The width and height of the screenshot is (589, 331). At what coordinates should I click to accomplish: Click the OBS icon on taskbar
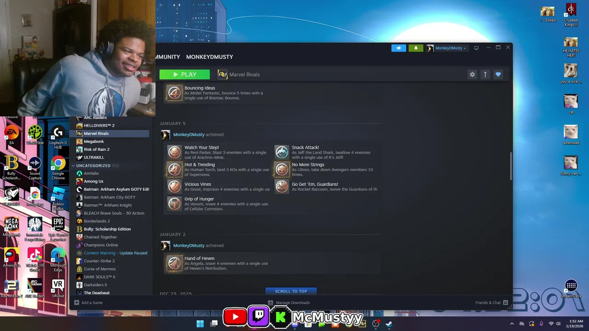376,324
